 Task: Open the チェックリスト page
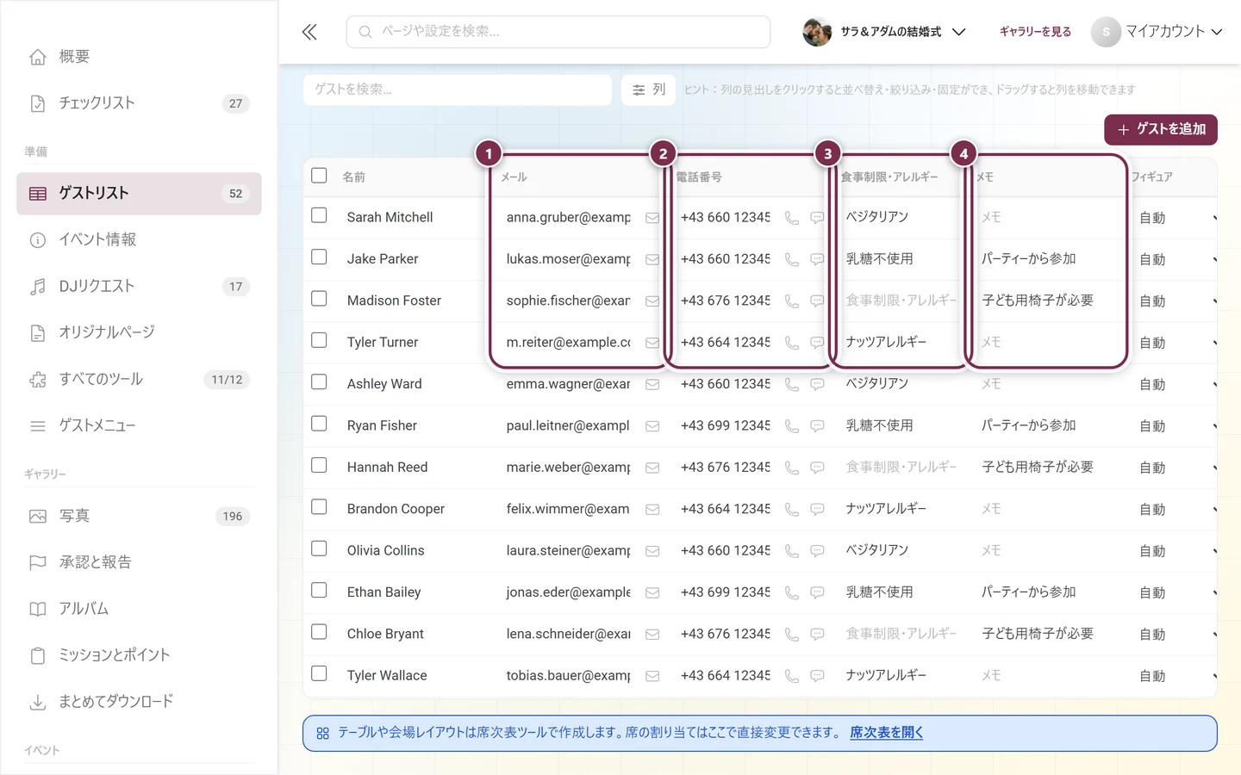coord(139,103)
